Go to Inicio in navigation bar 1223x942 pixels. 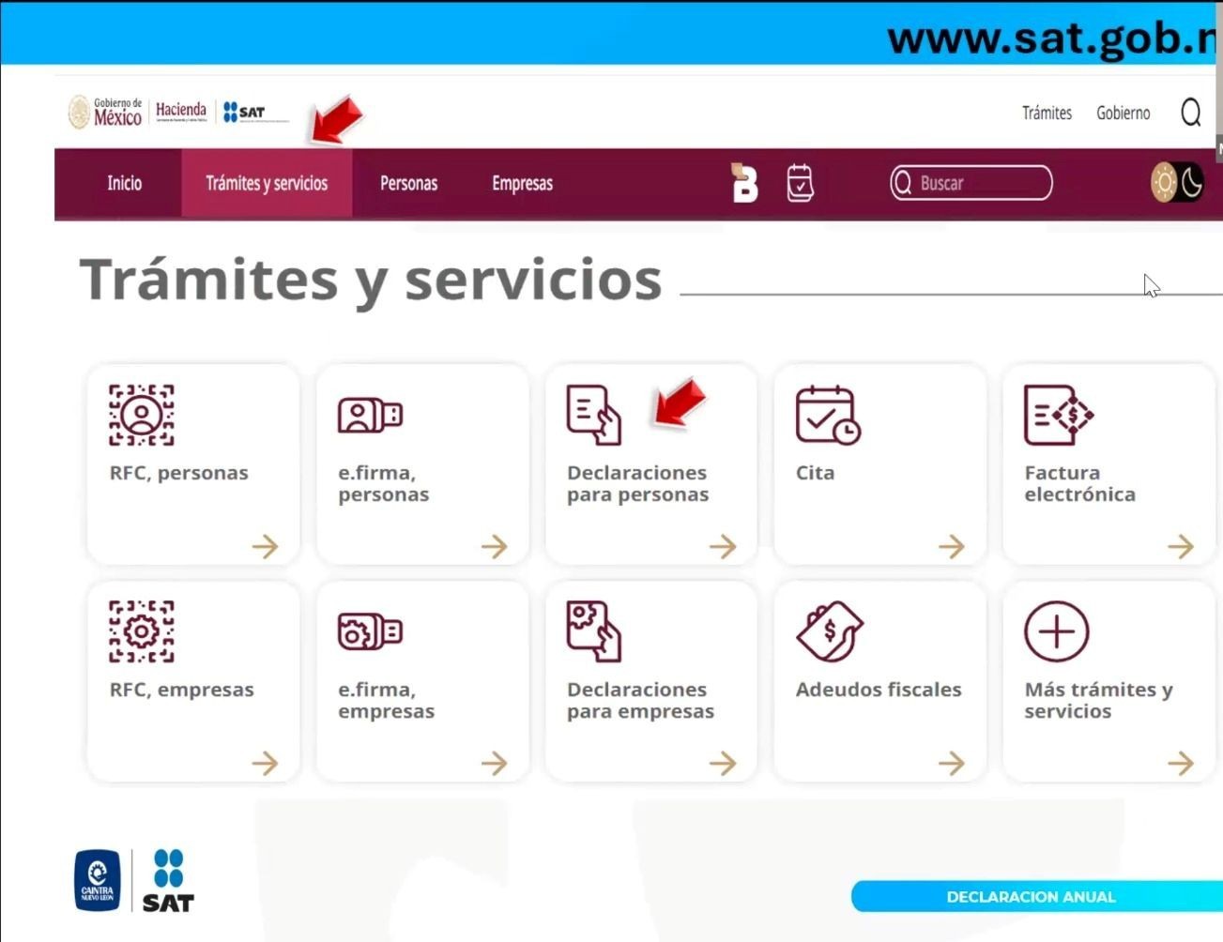pyautogui.click(x=124, y=184)
